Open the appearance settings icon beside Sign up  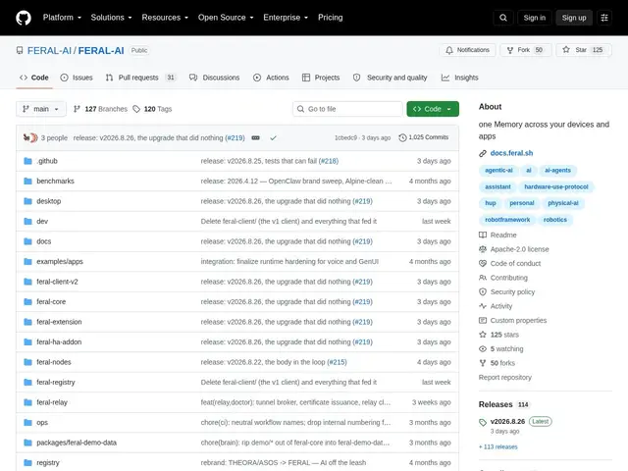(604, 18)
